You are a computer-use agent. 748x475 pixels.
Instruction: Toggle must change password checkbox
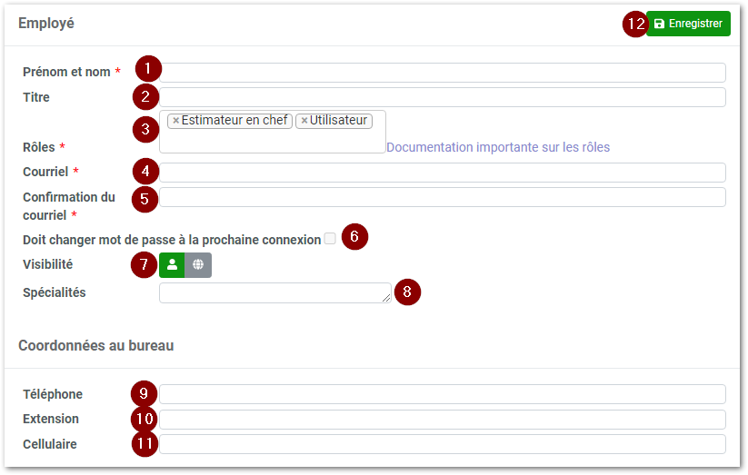pos(330,239)
